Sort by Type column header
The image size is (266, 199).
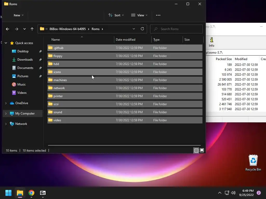(156, 40)
